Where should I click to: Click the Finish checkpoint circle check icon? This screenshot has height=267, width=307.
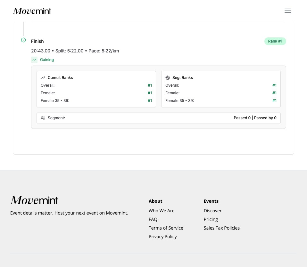[23, 40]
